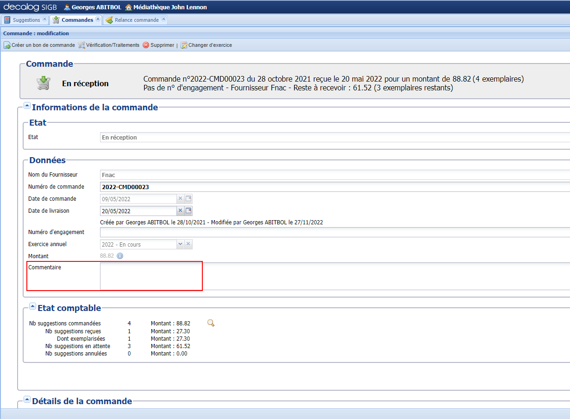Click the Montant info bubble
570x419 pixels.
click(x=119, y=256)
